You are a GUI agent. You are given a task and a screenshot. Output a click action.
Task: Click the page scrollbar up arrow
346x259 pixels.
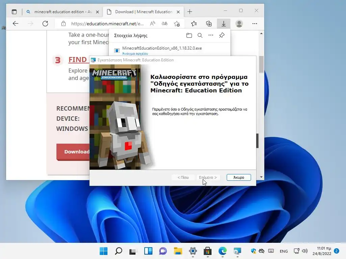(x=261, y=33)
